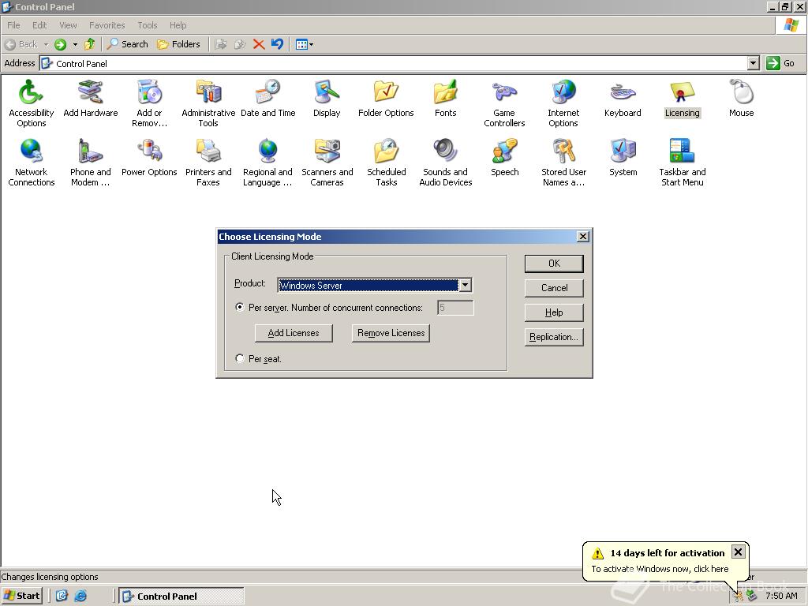The width and height of the screenshot is (808, 606).
Task: Click the Add Licenses button
Action: (294, 333)
